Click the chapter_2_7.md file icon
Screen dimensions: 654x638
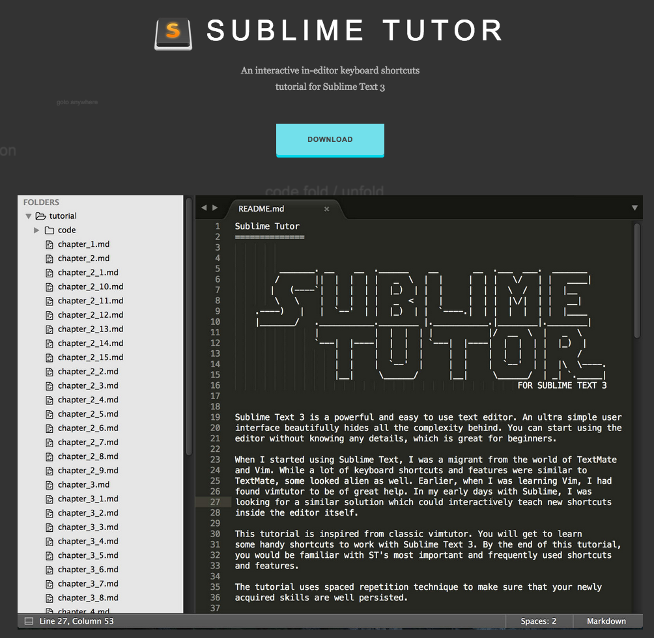pyautogui.click(x=50, y=443)
